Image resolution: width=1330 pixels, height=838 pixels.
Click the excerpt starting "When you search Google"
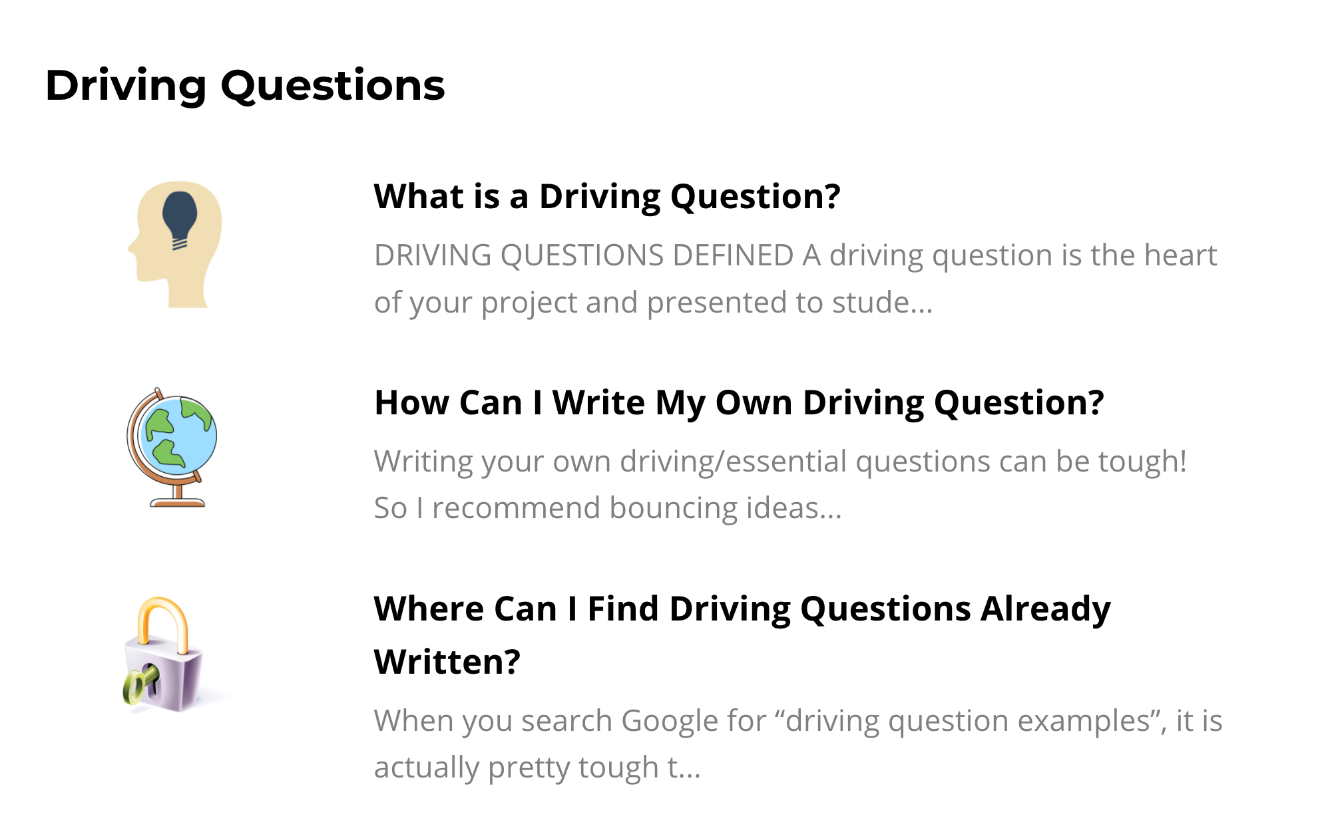(x=798, y=744)
